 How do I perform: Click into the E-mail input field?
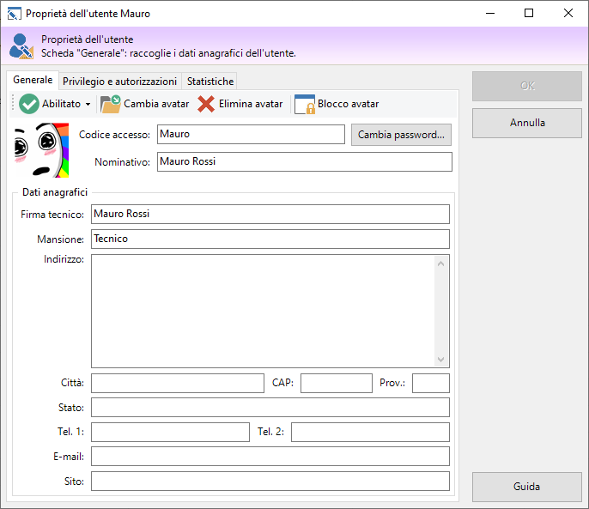coord(270,456)
